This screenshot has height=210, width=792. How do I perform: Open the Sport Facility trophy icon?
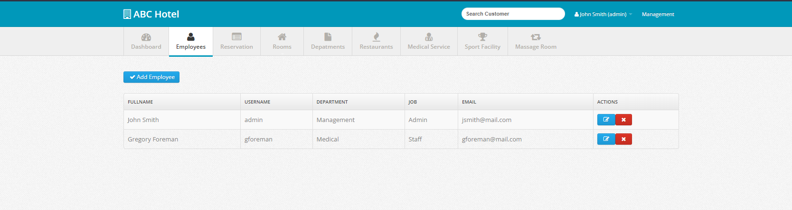[482, 37]
